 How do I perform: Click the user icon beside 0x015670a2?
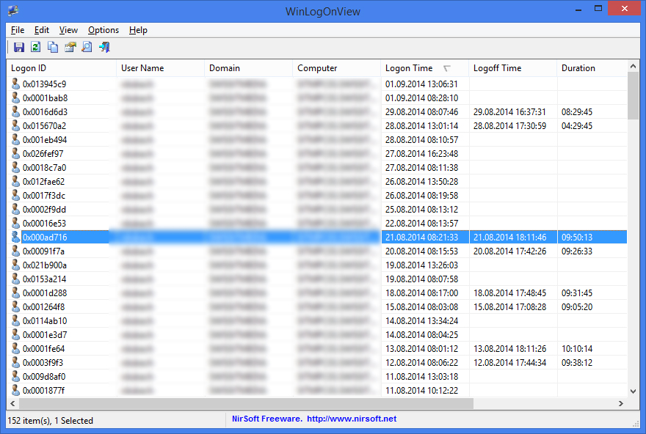[15, 126]
